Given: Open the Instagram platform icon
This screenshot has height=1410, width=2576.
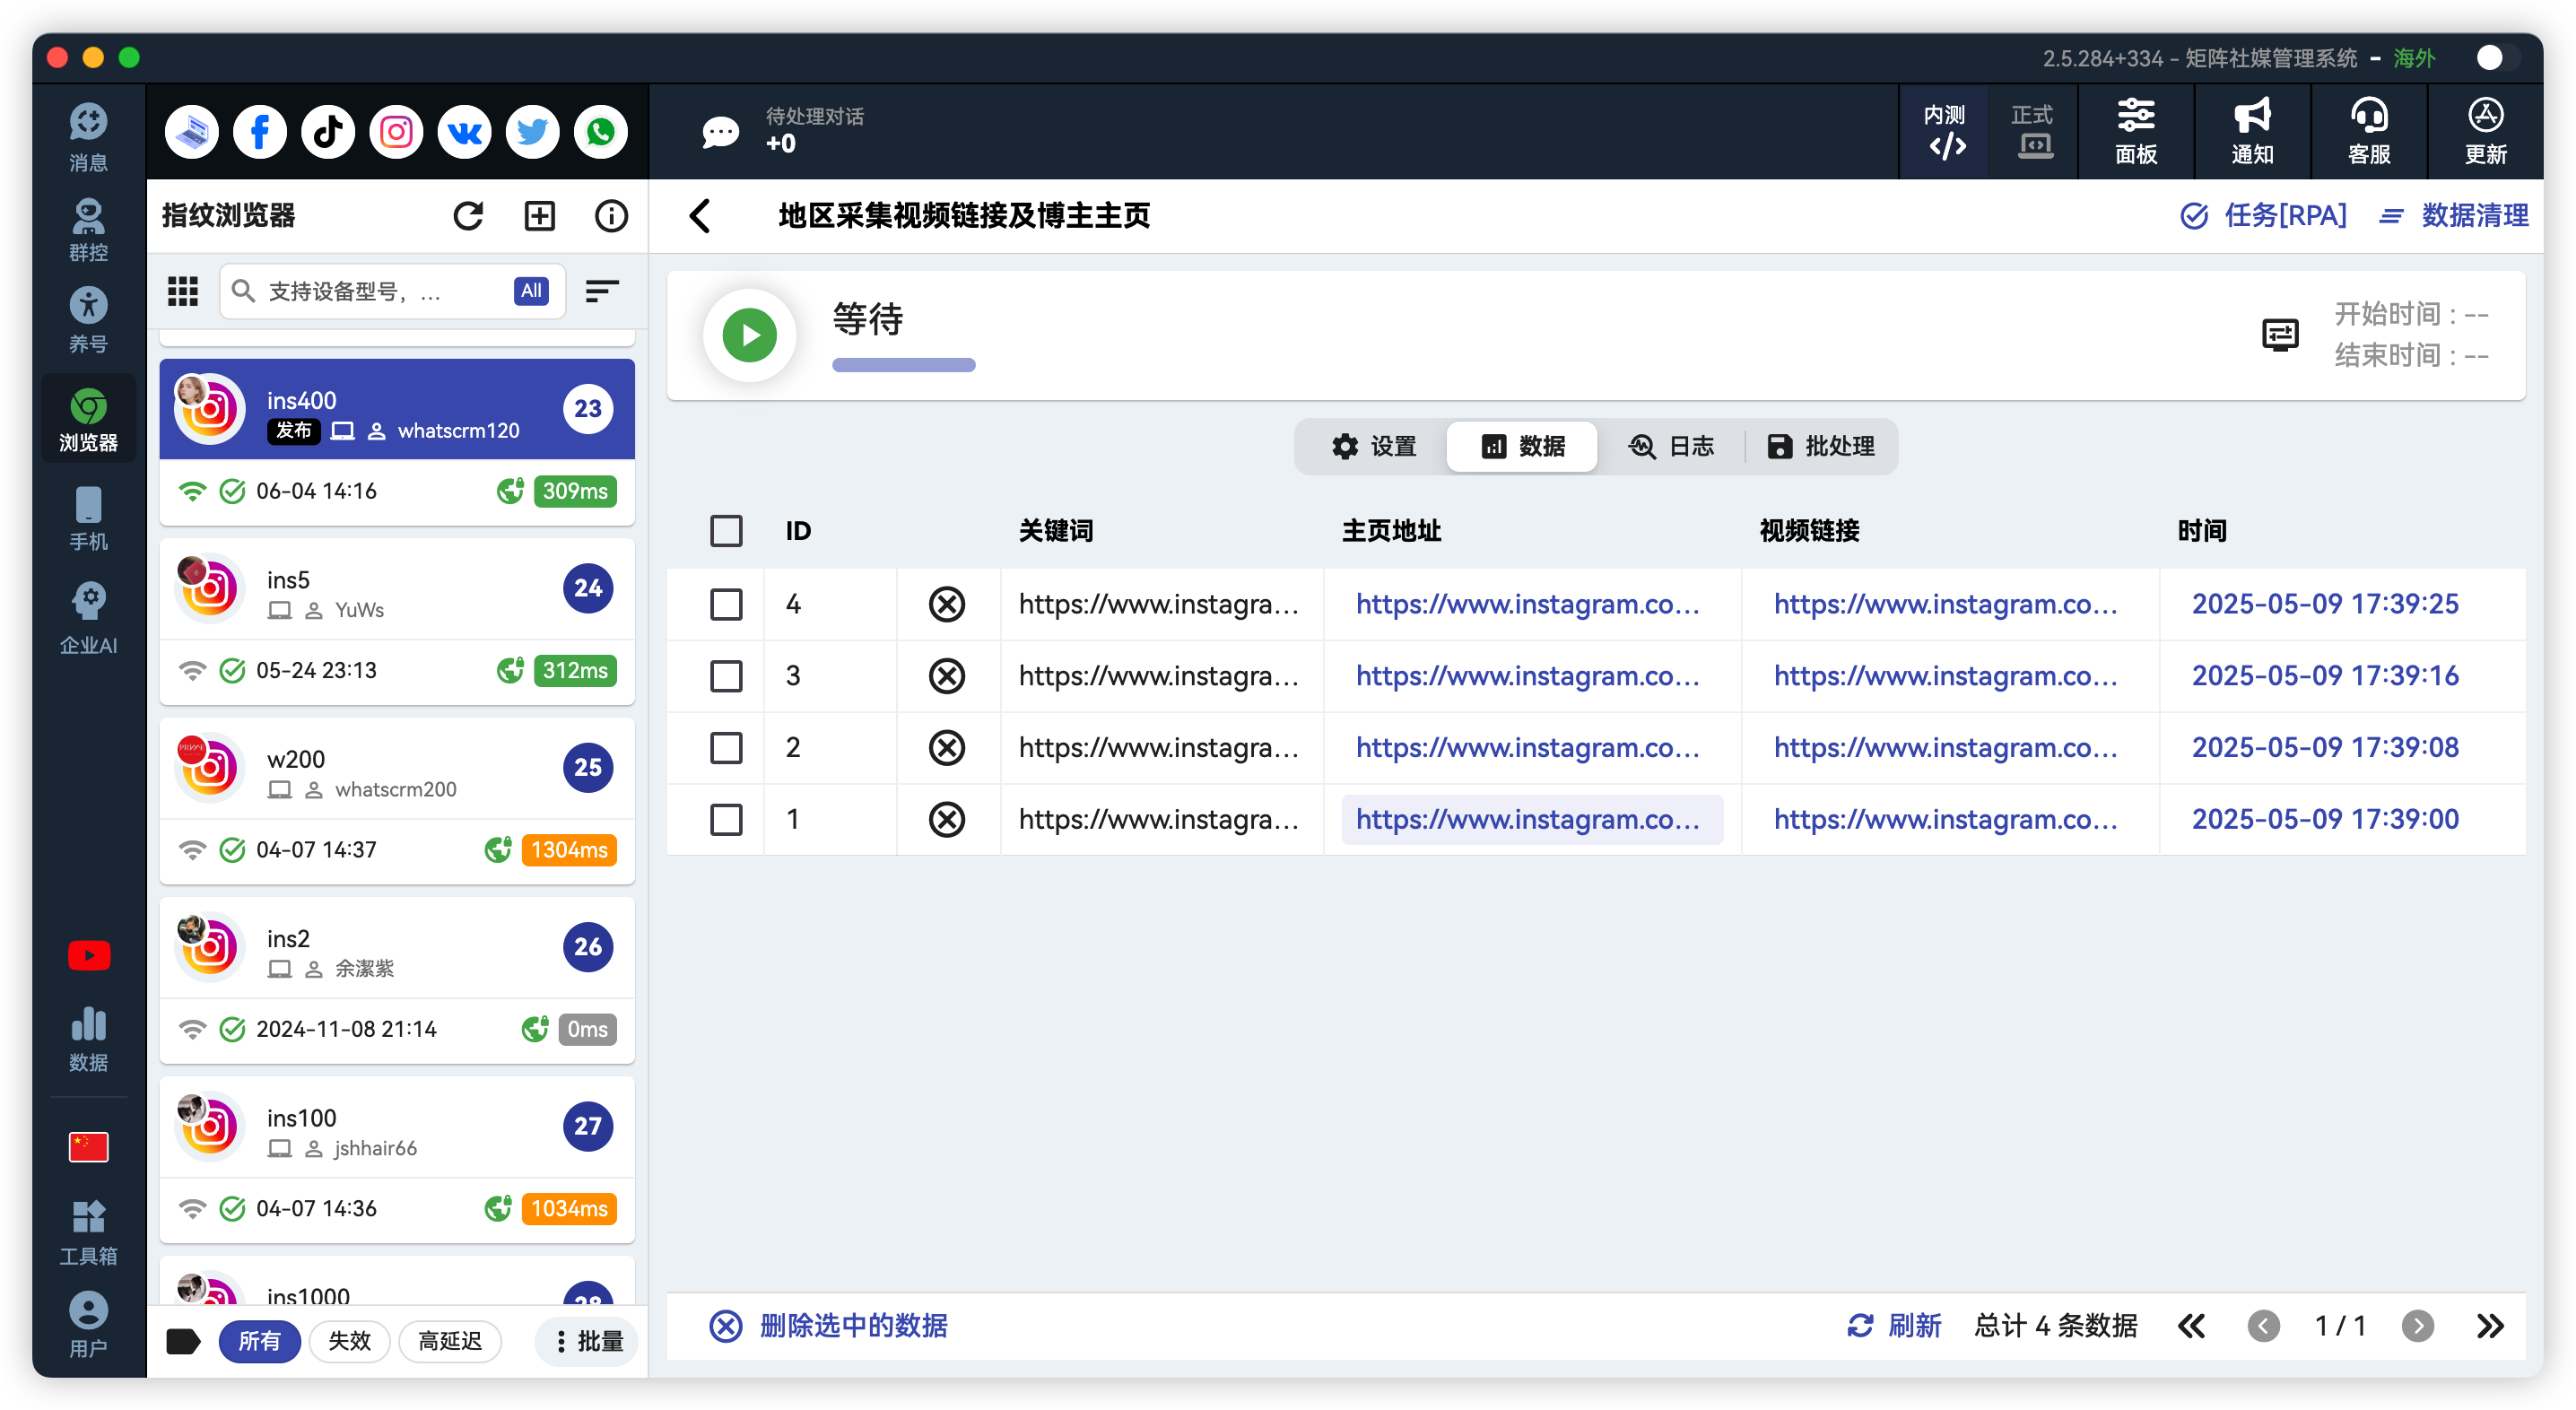Looking at the screenshot, I should pyautogui.click(x=395, y=131).
